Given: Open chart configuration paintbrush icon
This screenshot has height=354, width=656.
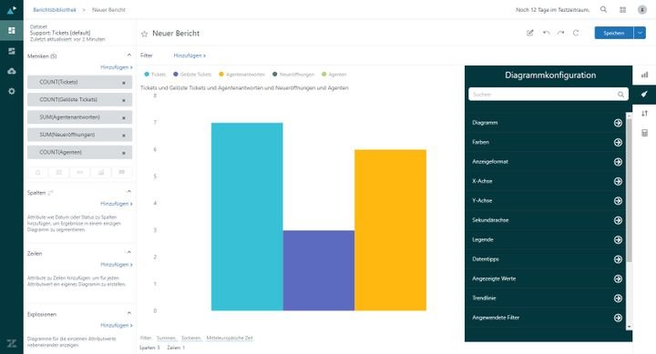Looking at the screenshot, I should coord(644,94).
